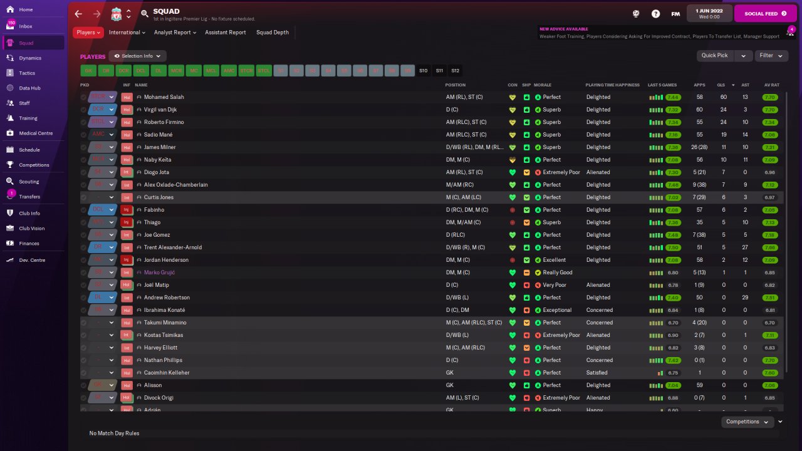Expand the Quick Pick options arrow

click(743, 56)
